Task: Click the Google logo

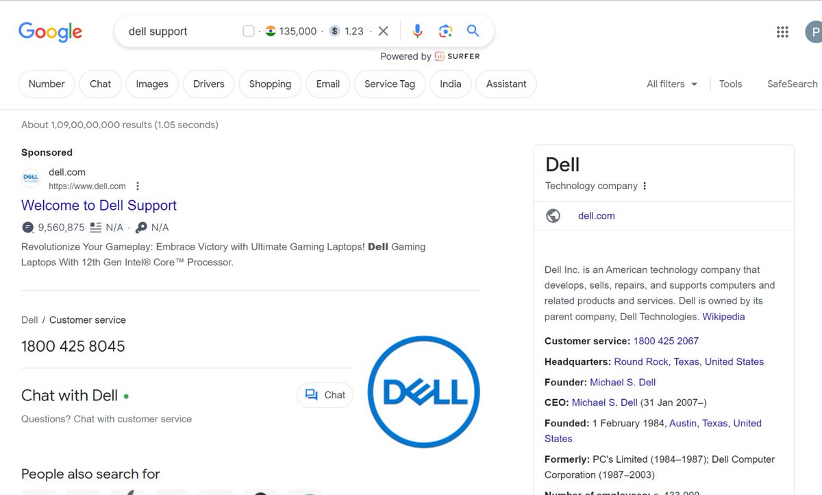Action: coord(50,32)
